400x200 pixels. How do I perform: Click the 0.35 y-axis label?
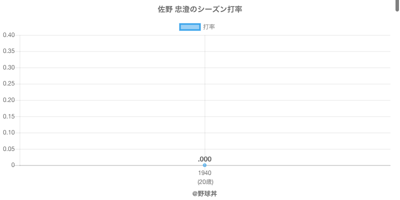pos(8,51)
